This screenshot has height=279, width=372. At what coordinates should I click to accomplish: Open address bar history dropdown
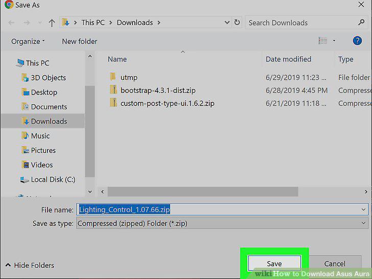(x=227, y=22)
